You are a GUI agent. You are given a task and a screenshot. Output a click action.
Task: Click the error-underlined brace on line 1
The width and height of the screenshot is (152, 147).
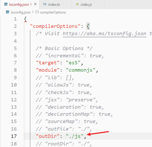click(25, 19)
